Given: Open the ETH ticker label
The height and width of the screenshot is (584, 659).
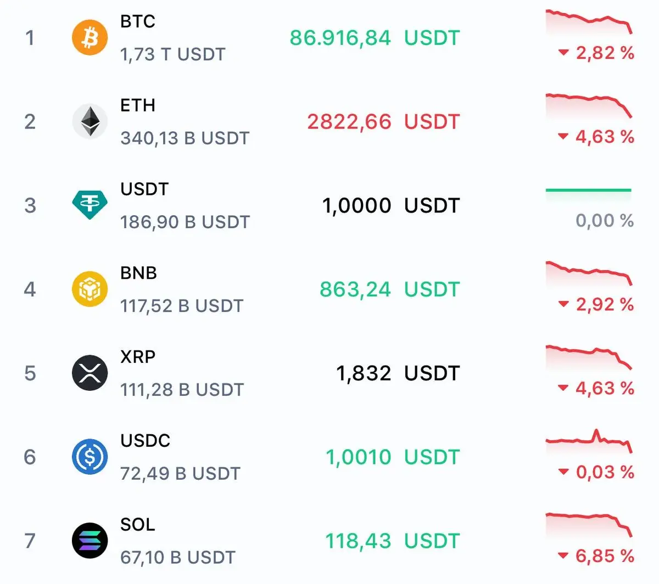Looking at the screenshot, I should pos(138,105).
